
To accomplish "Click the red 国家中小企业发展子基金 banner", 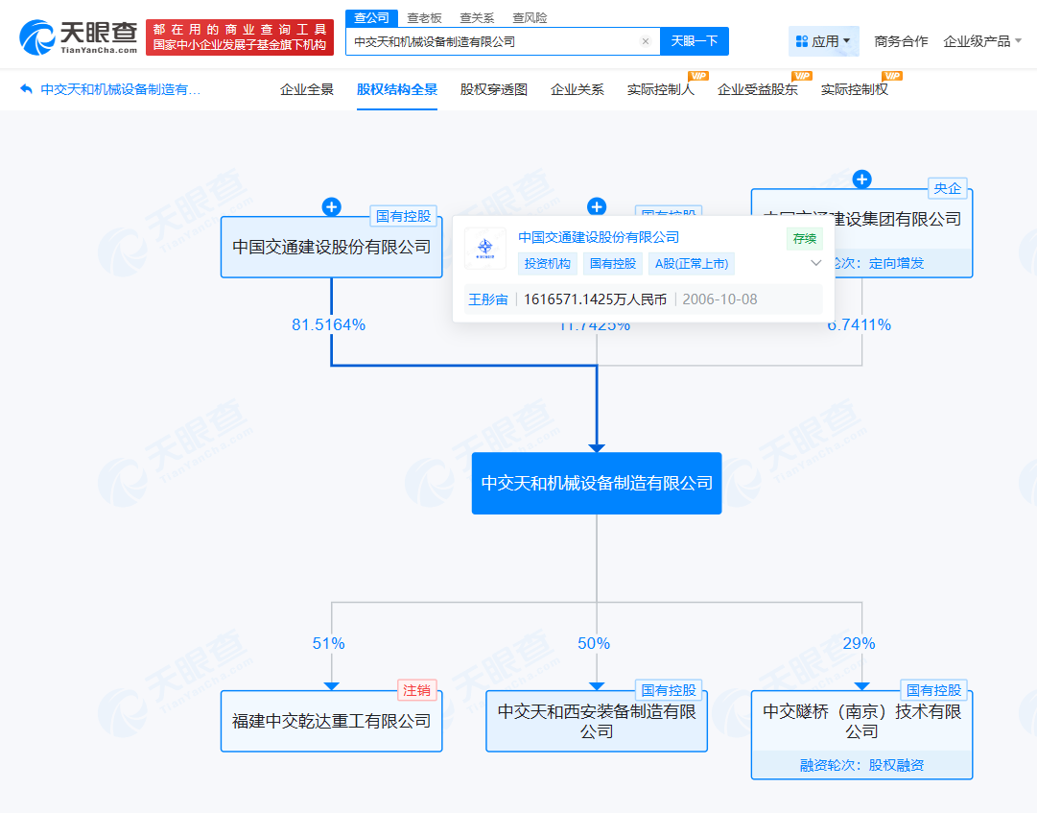I will point(240,37).
